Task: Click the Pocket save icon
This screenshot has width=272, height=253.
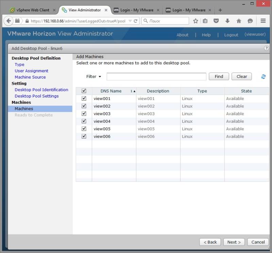Action: click(x=216, y=21)
